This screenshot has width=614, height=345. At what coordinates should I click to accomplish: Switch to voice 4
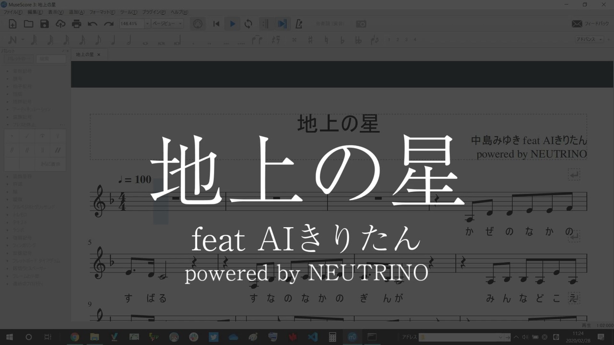(x=415, y=40)
